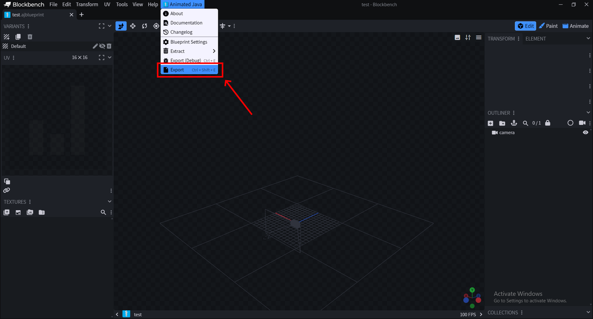This screenshot has width=593, height=319.
Task: Select the Rotate tool icon
Action: [145, 26]
